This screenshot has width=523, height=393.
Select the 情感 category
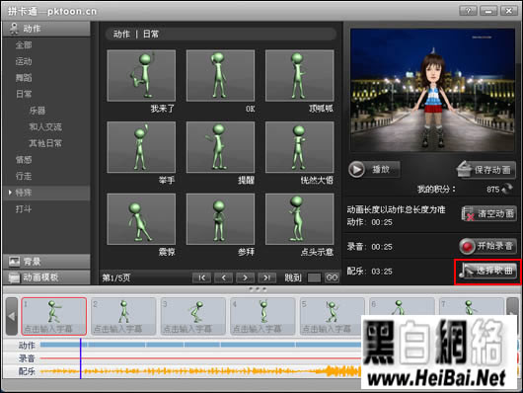tap(24, 160)
